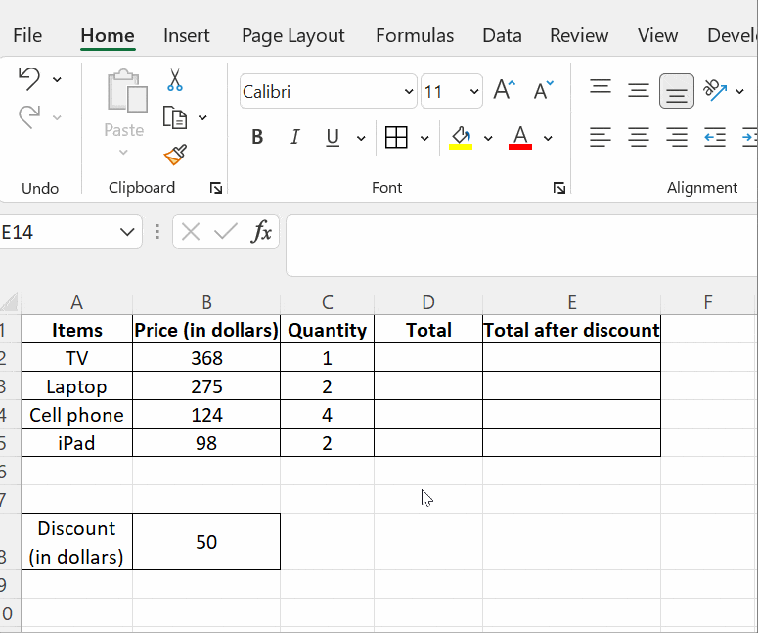Switch to the Review tab
The height and width of the screenshot is (633, 758).
[579, 36]
